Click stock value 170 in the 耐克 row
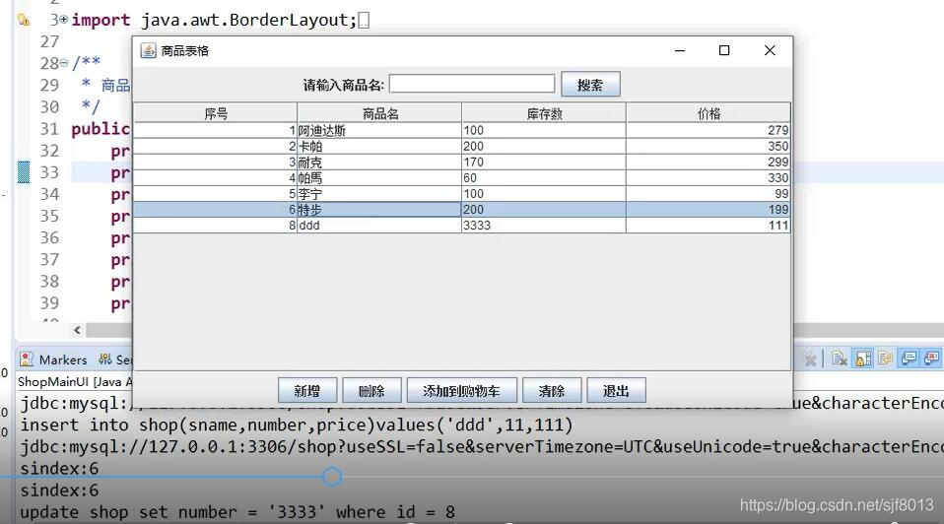Image resolution: width=944 pixels, height=524 pixels. click(544, 163)
